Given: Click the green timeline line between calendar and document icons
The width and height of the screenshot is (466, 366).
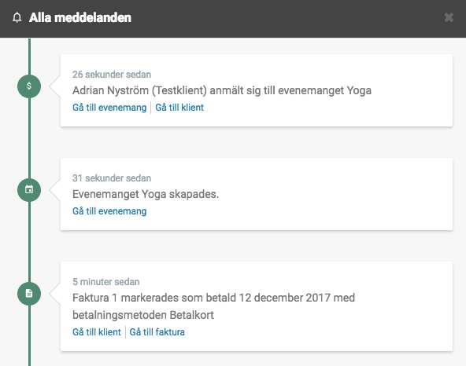Looking at the screenshot, I should pos(29,242).
